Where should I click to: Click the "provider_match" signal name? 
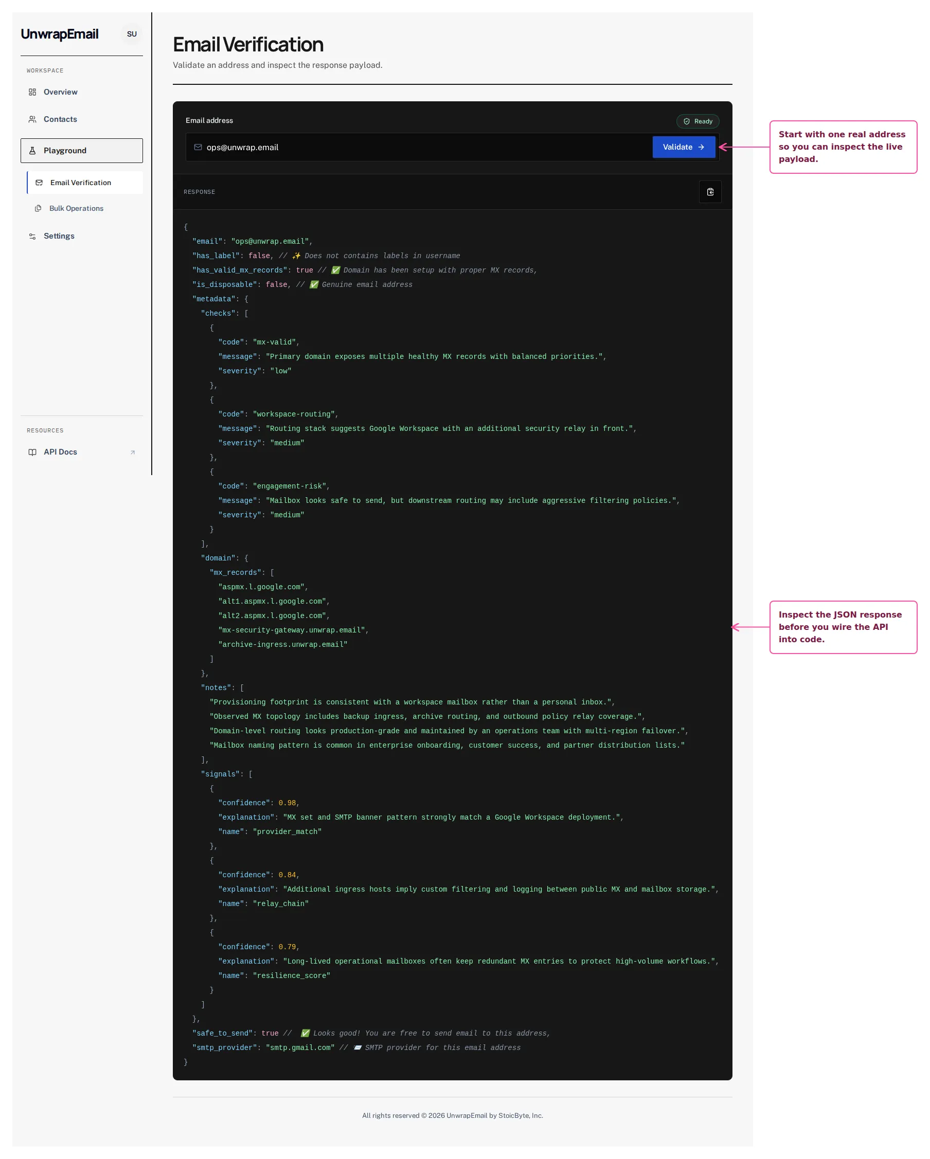[287, 832]
